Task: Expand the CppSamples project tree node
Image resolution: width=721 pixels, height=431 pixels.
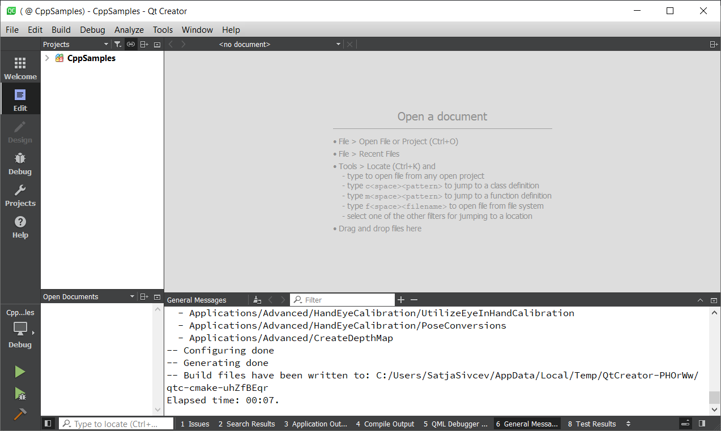Action: click(47, 58)
